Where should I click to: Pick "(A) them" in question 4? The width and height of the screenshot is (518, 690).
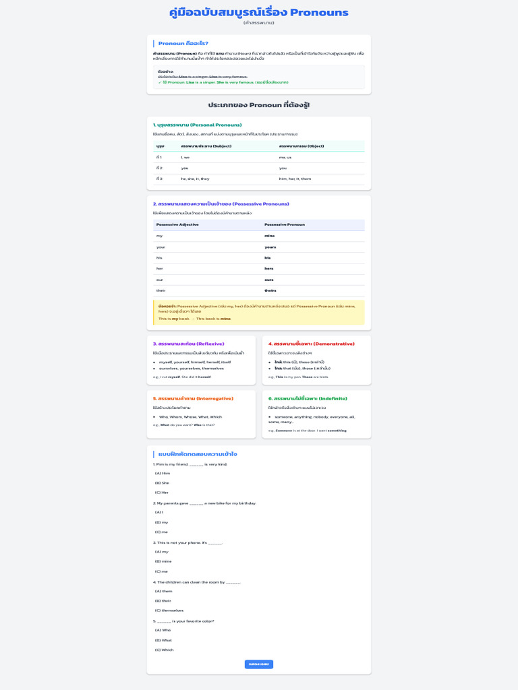pos(164,591)
